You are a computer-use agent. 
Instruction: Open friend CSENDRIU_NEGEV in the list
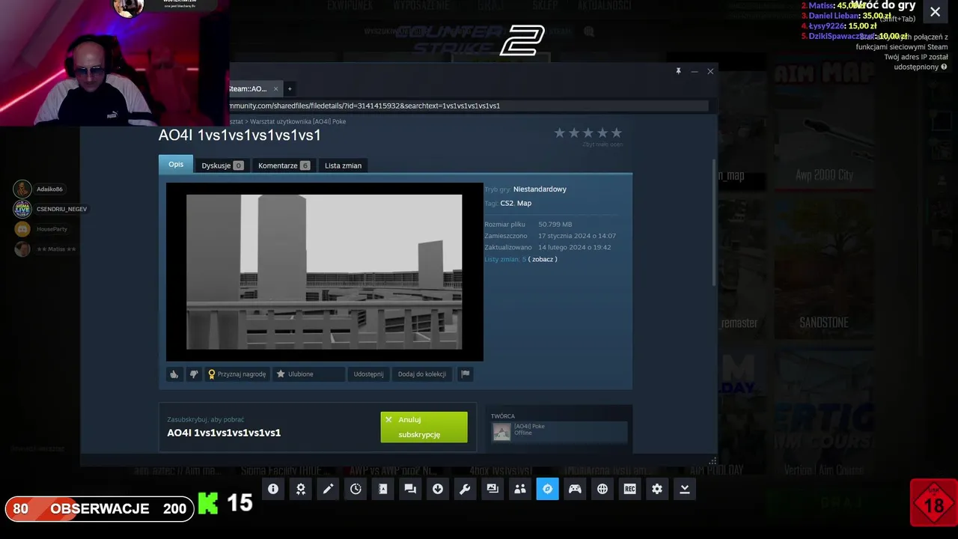click(x=50, y=209)
